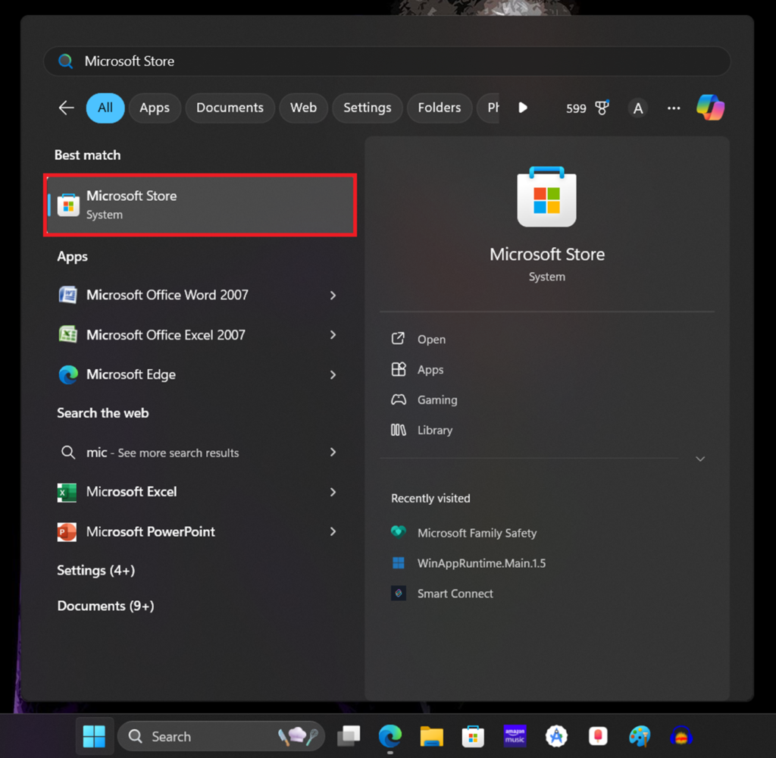
Task: Open the red popsicle app on taskbar
Action: pos(598,736)
